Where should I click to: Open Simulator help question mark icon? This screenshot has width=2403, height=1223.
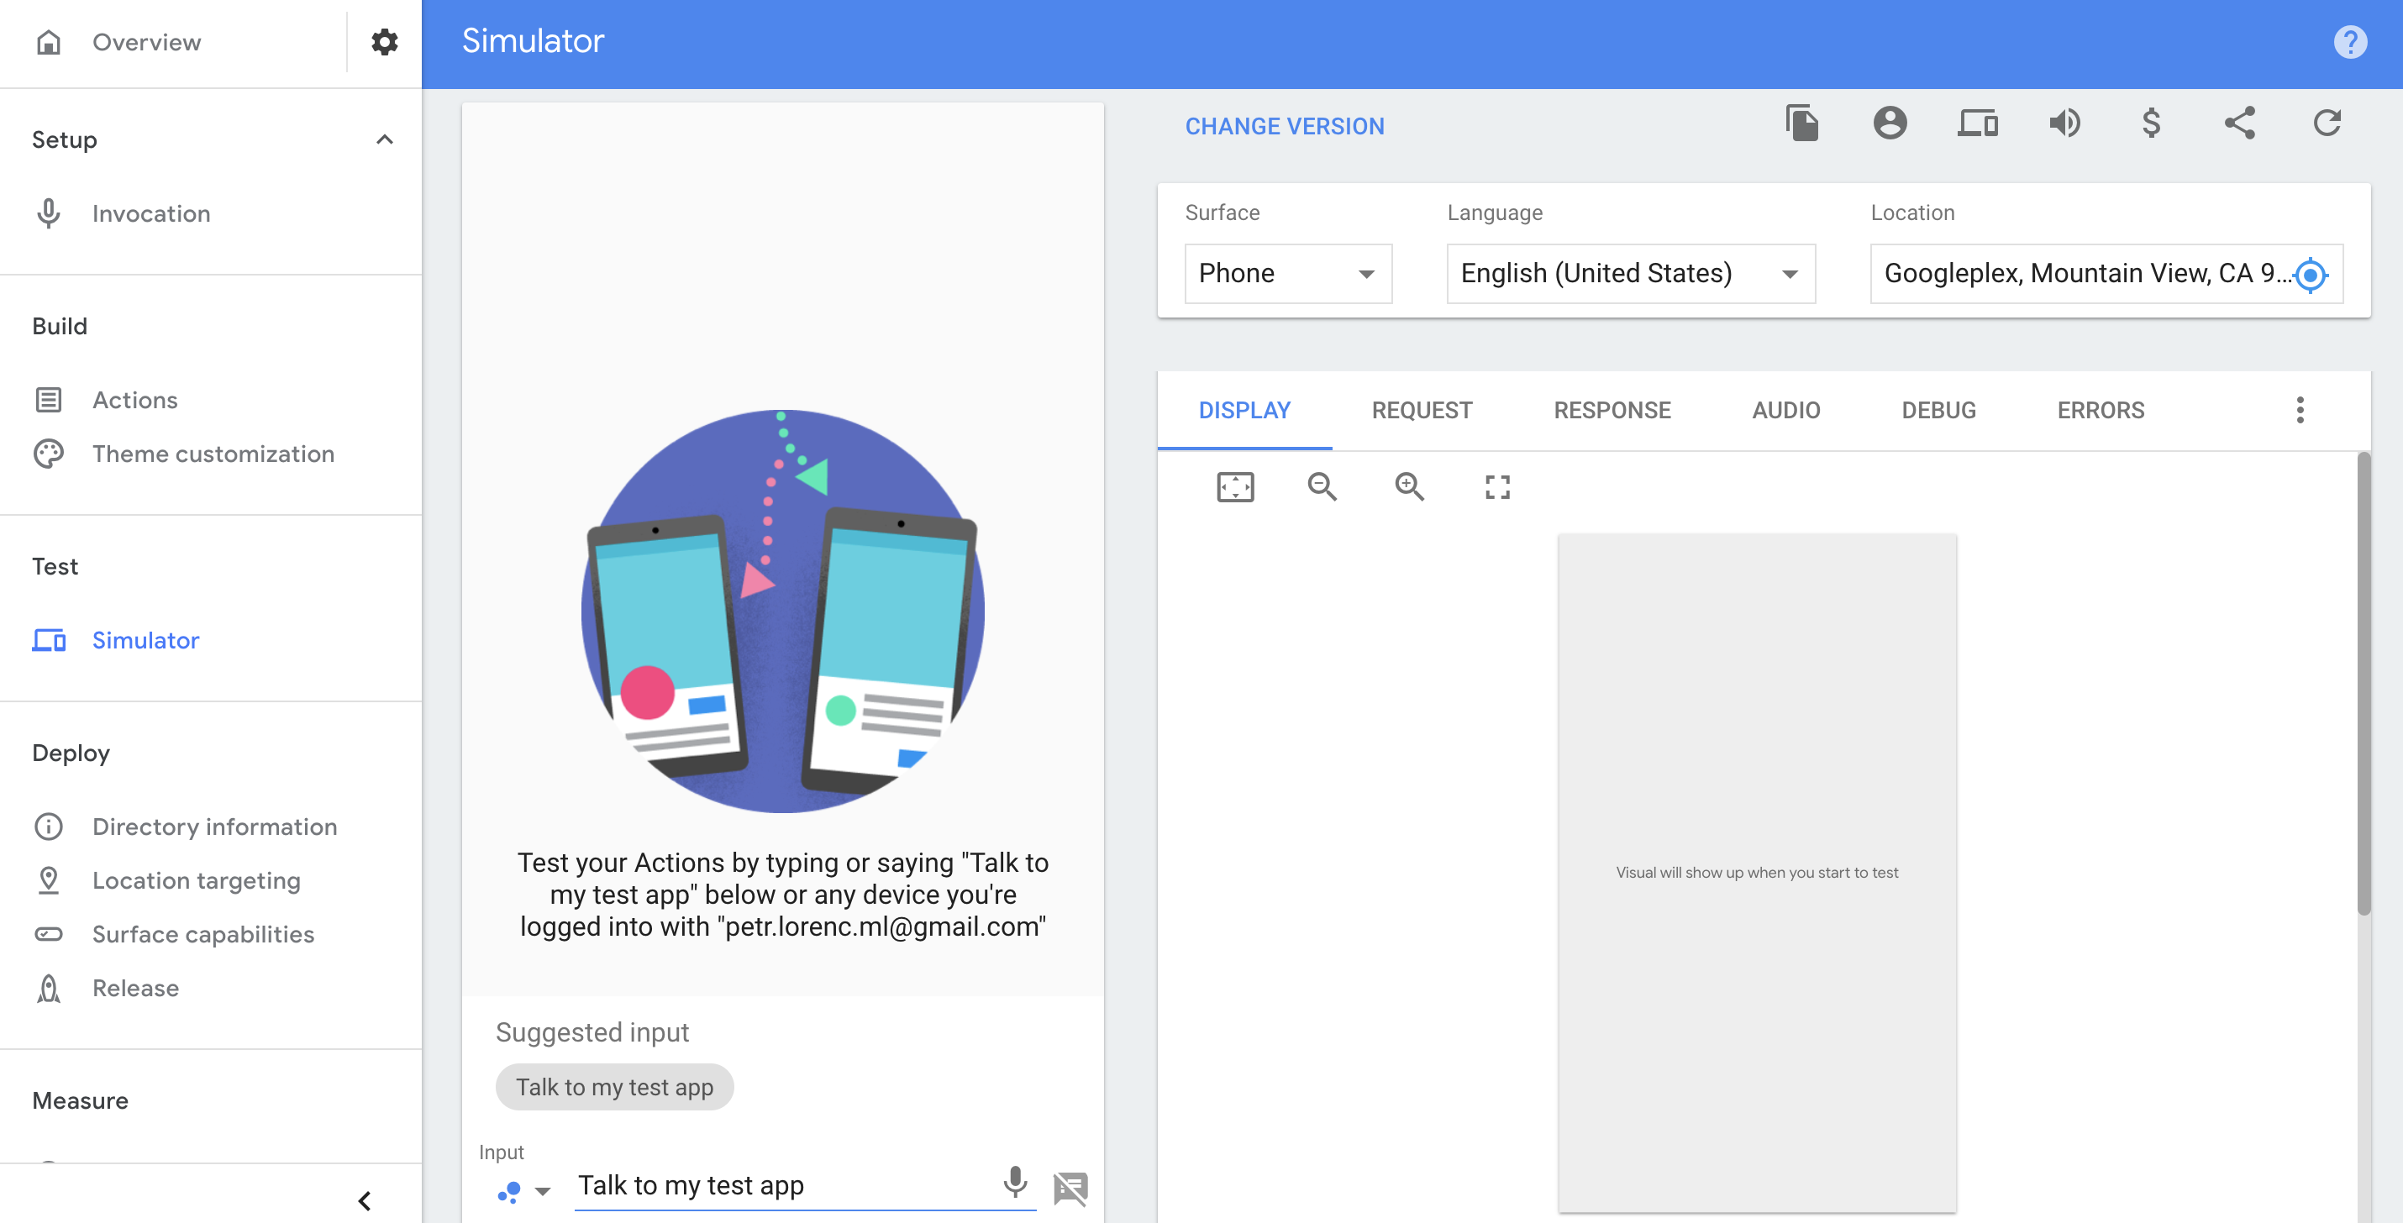[2350, 42]
